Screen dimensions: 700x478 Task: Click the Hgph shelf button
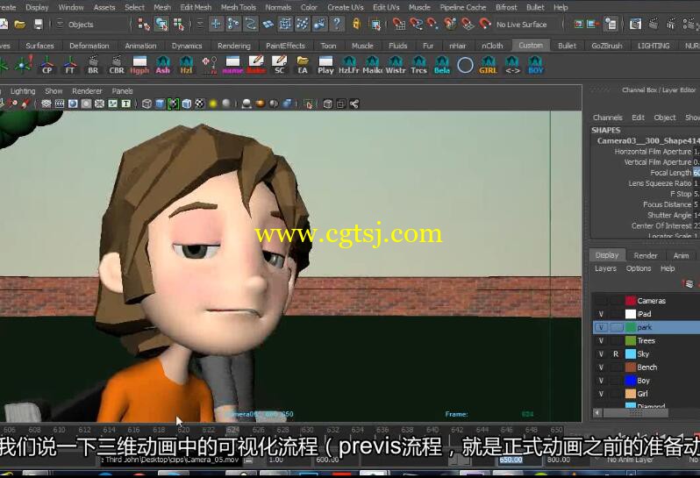point(139,65)
